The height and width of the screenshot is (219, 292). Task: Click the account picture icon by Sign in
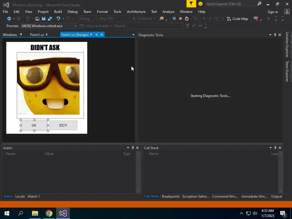[x=287, y=12]
